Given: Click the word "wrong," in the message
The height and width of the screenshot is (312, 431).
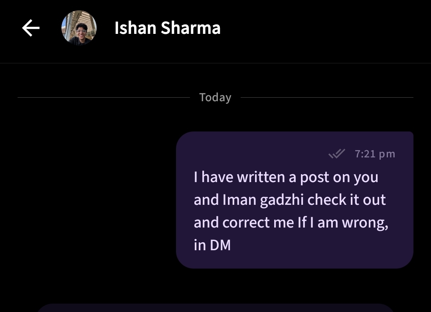Looking at the screenshot, I should pyautogui.click(x=365, y=222).
